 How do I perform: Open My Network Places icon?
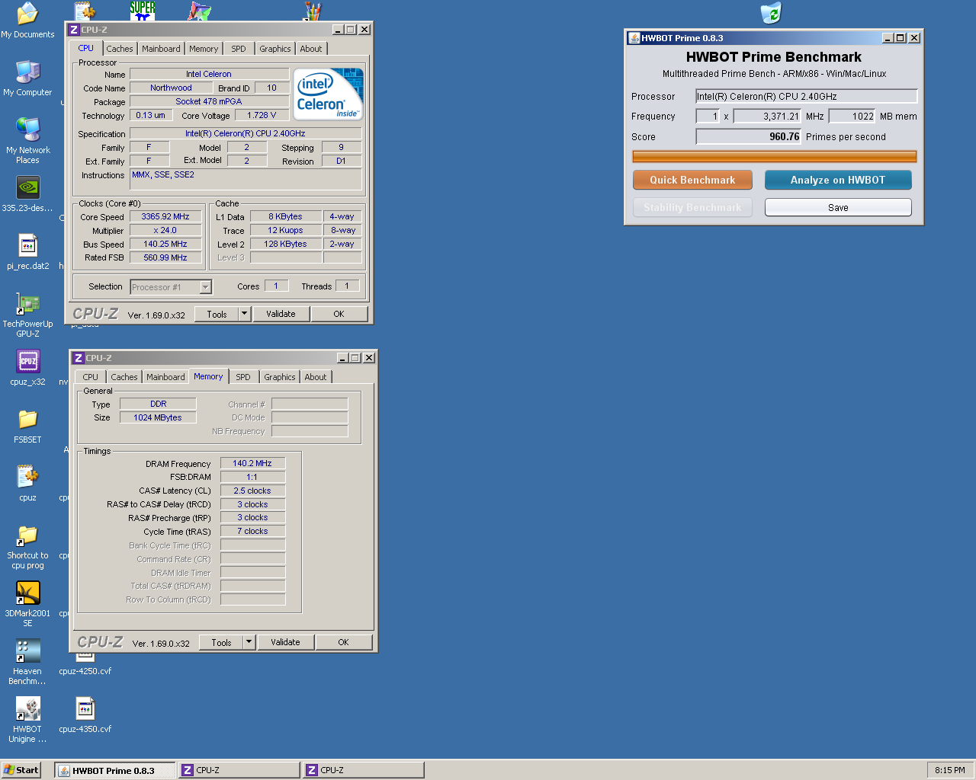tap(27, 129)
